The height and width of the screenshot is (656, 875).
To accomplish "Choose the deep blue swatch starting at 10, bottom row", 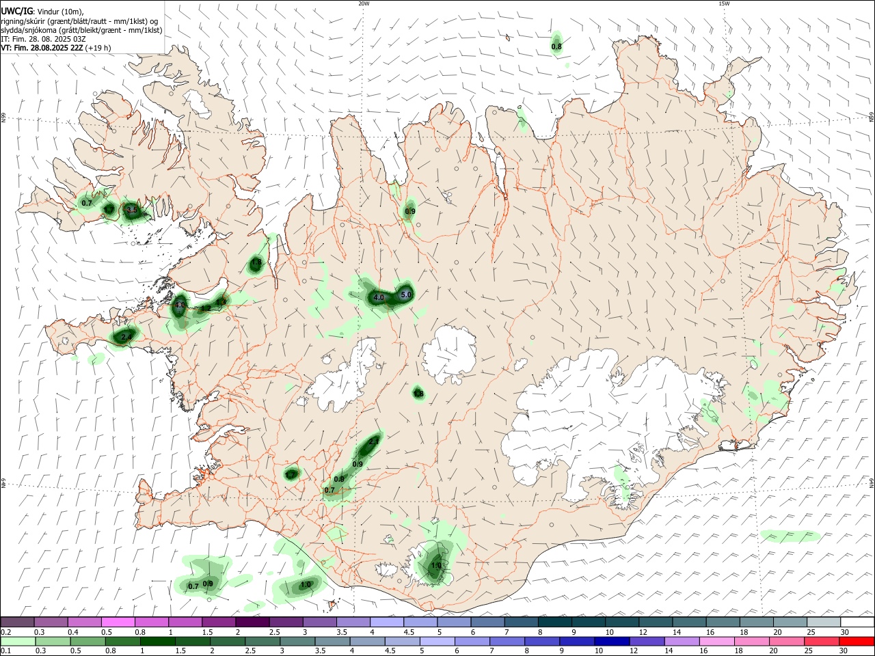I will 612,641.
